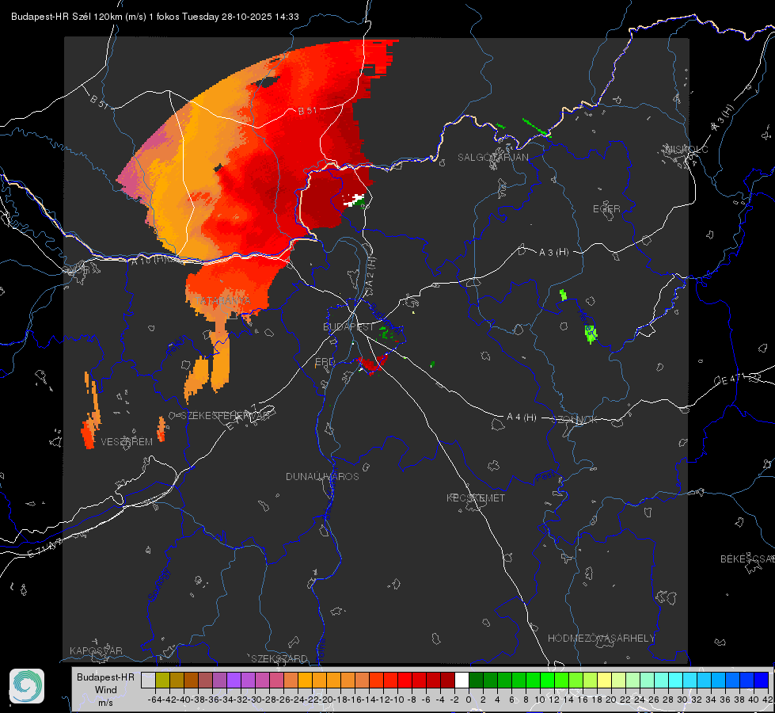Select the yellow legend swatch between 18 and 20

click(604, 680)
